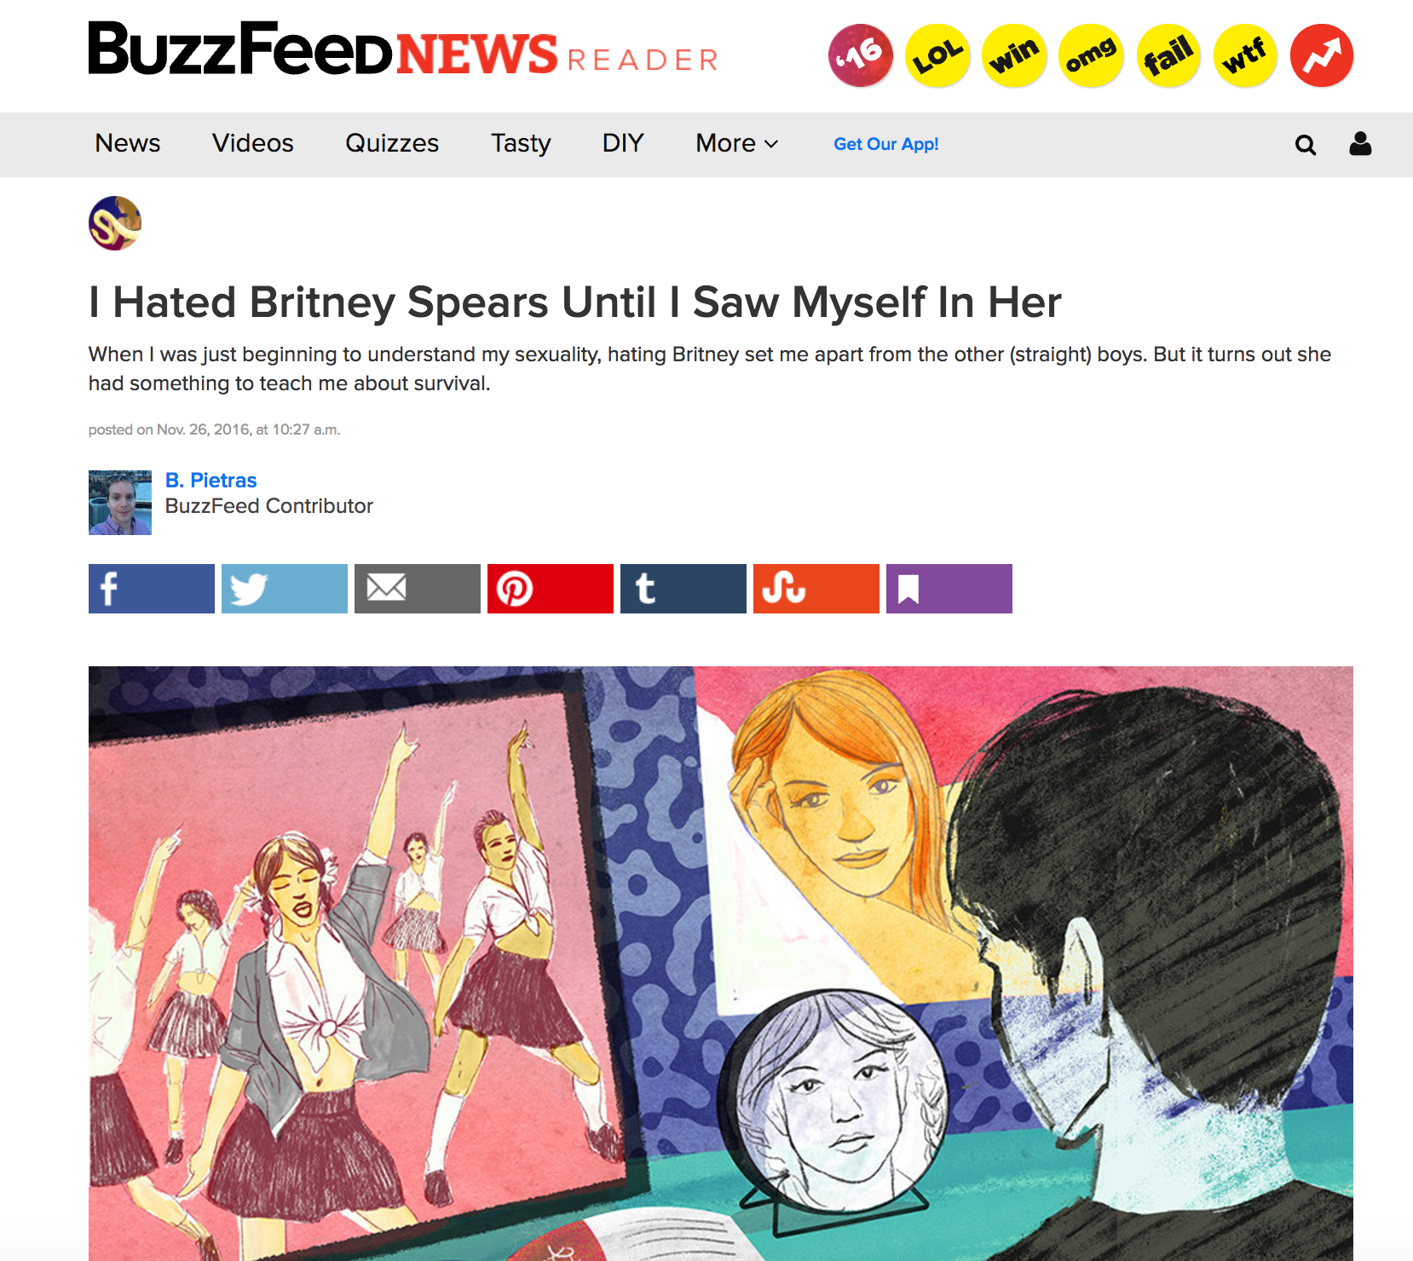Viewport: 1413px width, 1261px height.
Task: Tweet this article via Twitter button
Action: click(285, 589)
